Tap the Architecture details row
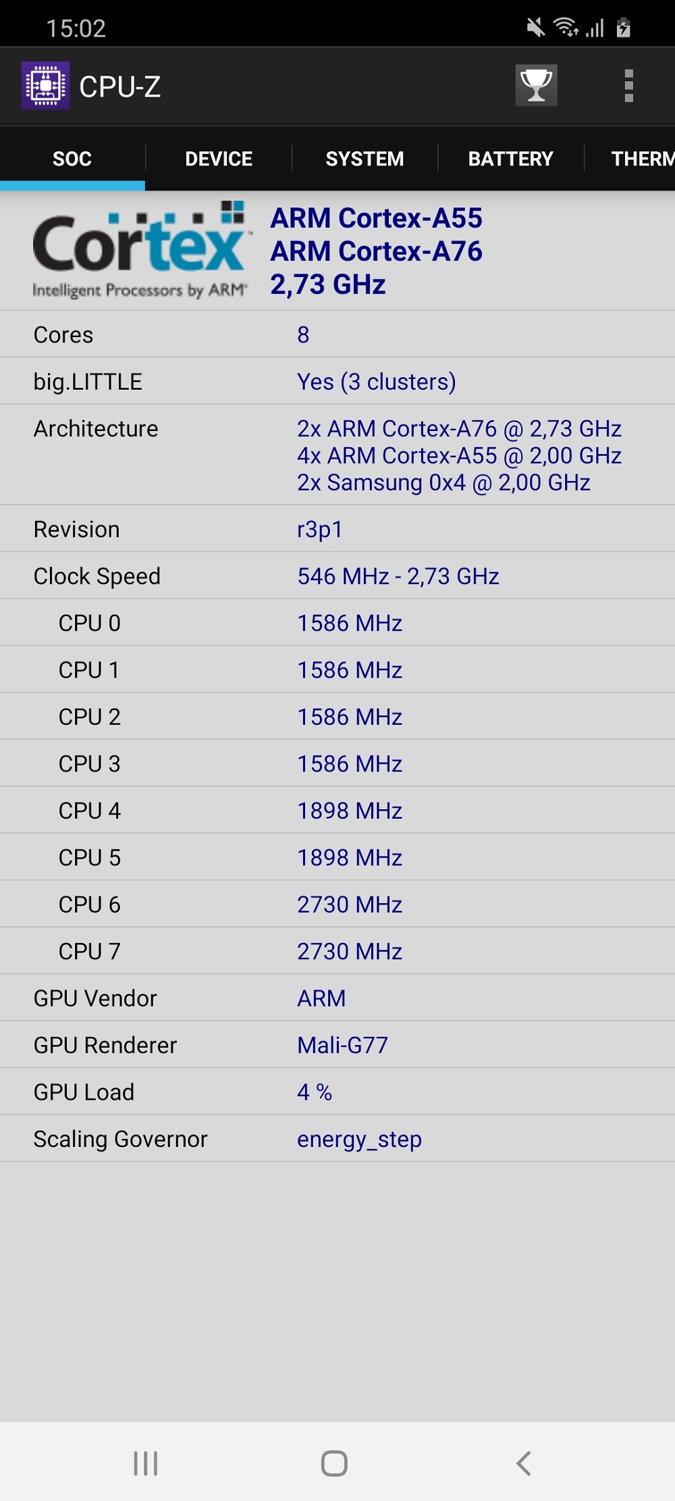 pos(337,455)
